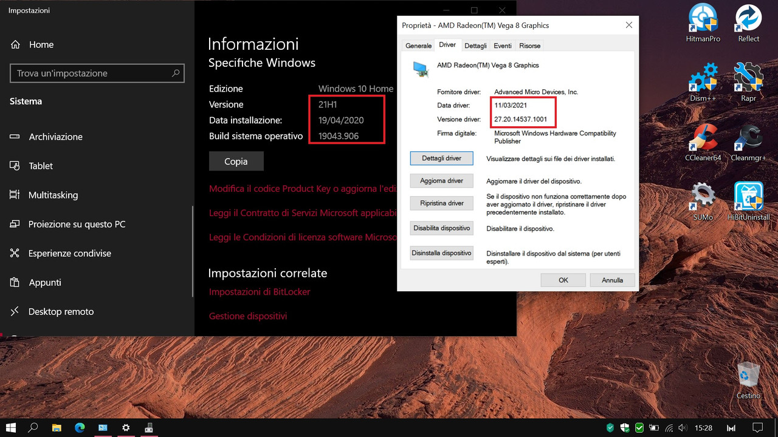Click the volume speaker tray icon
This screenshot has width=778, height=437.
click(682, 427)
